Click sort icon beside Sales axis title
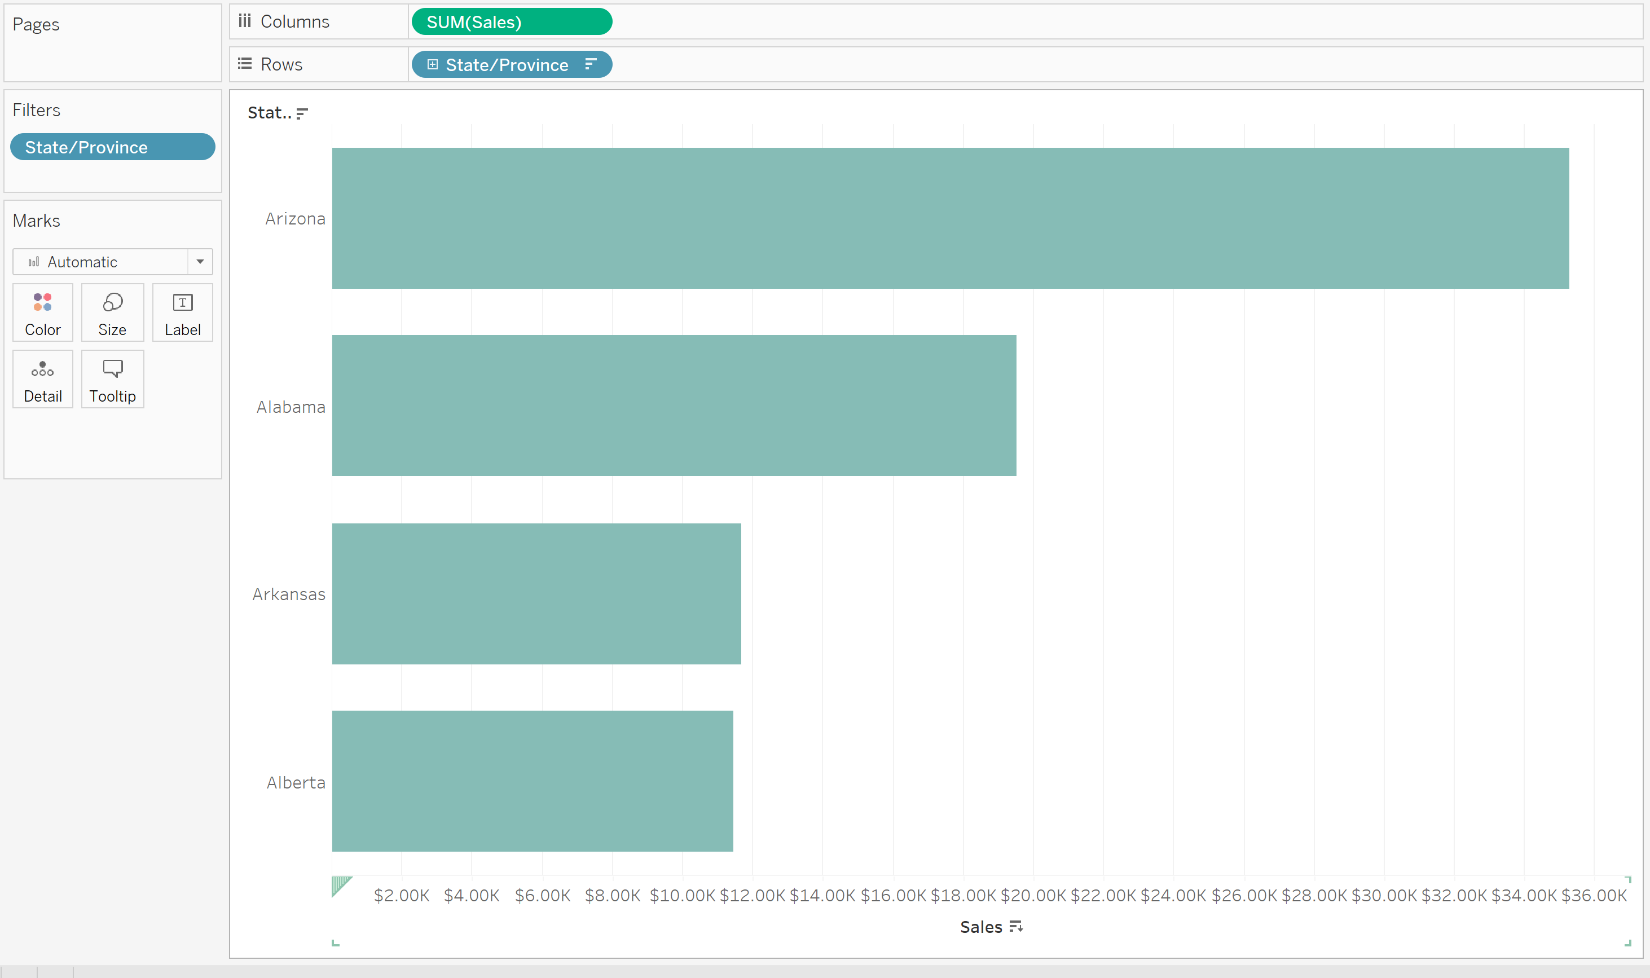 [1016, 927]
